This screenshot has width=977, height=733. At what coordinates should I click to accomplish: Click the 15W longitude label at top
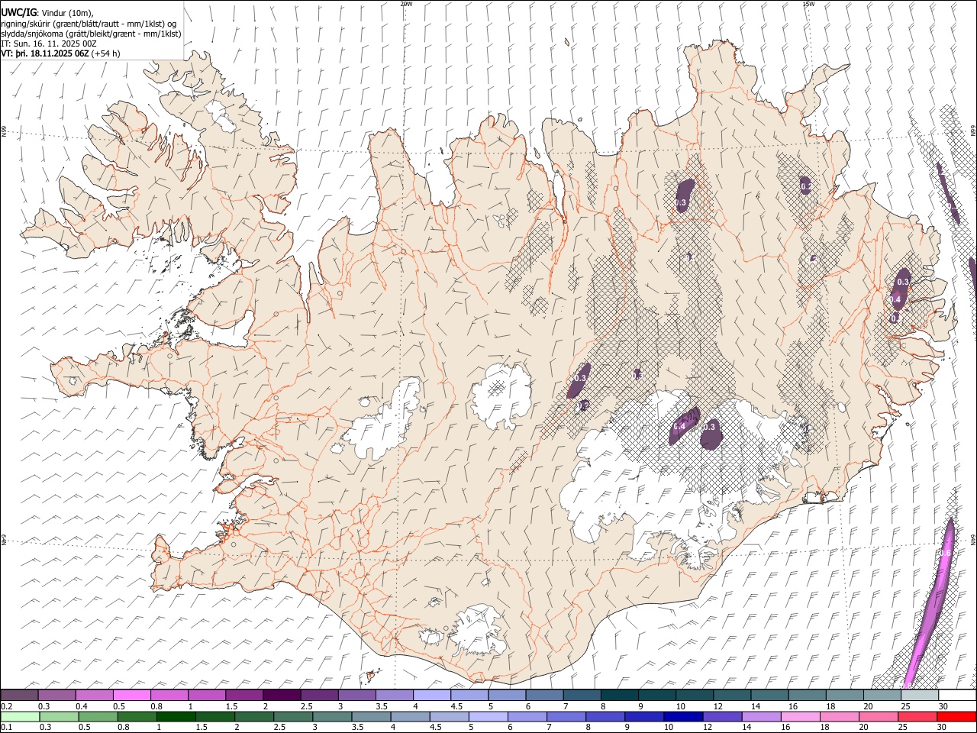[x=808, y=4]
